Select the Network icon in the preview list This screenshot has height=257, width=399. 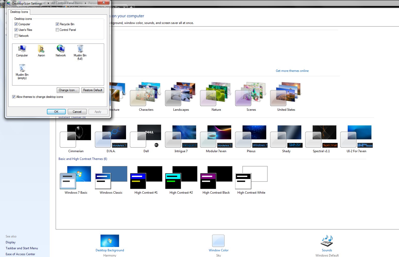[x=61, y=51]
